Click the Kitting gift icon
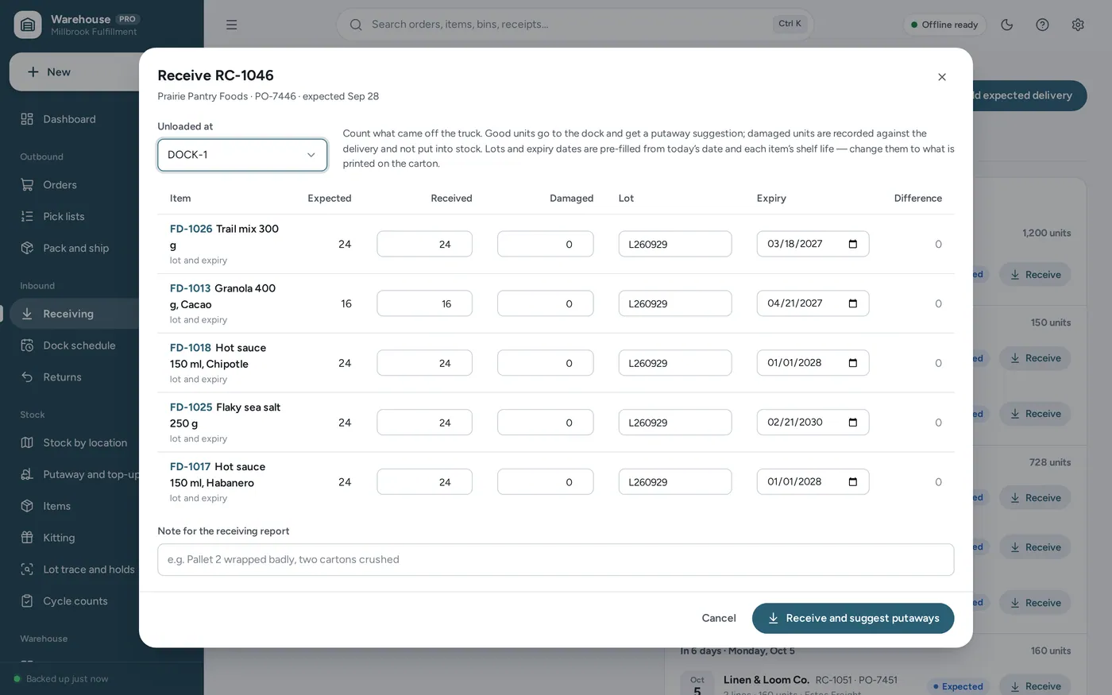Viewport: 1112px width, 695px height. (x=27, y=539)
